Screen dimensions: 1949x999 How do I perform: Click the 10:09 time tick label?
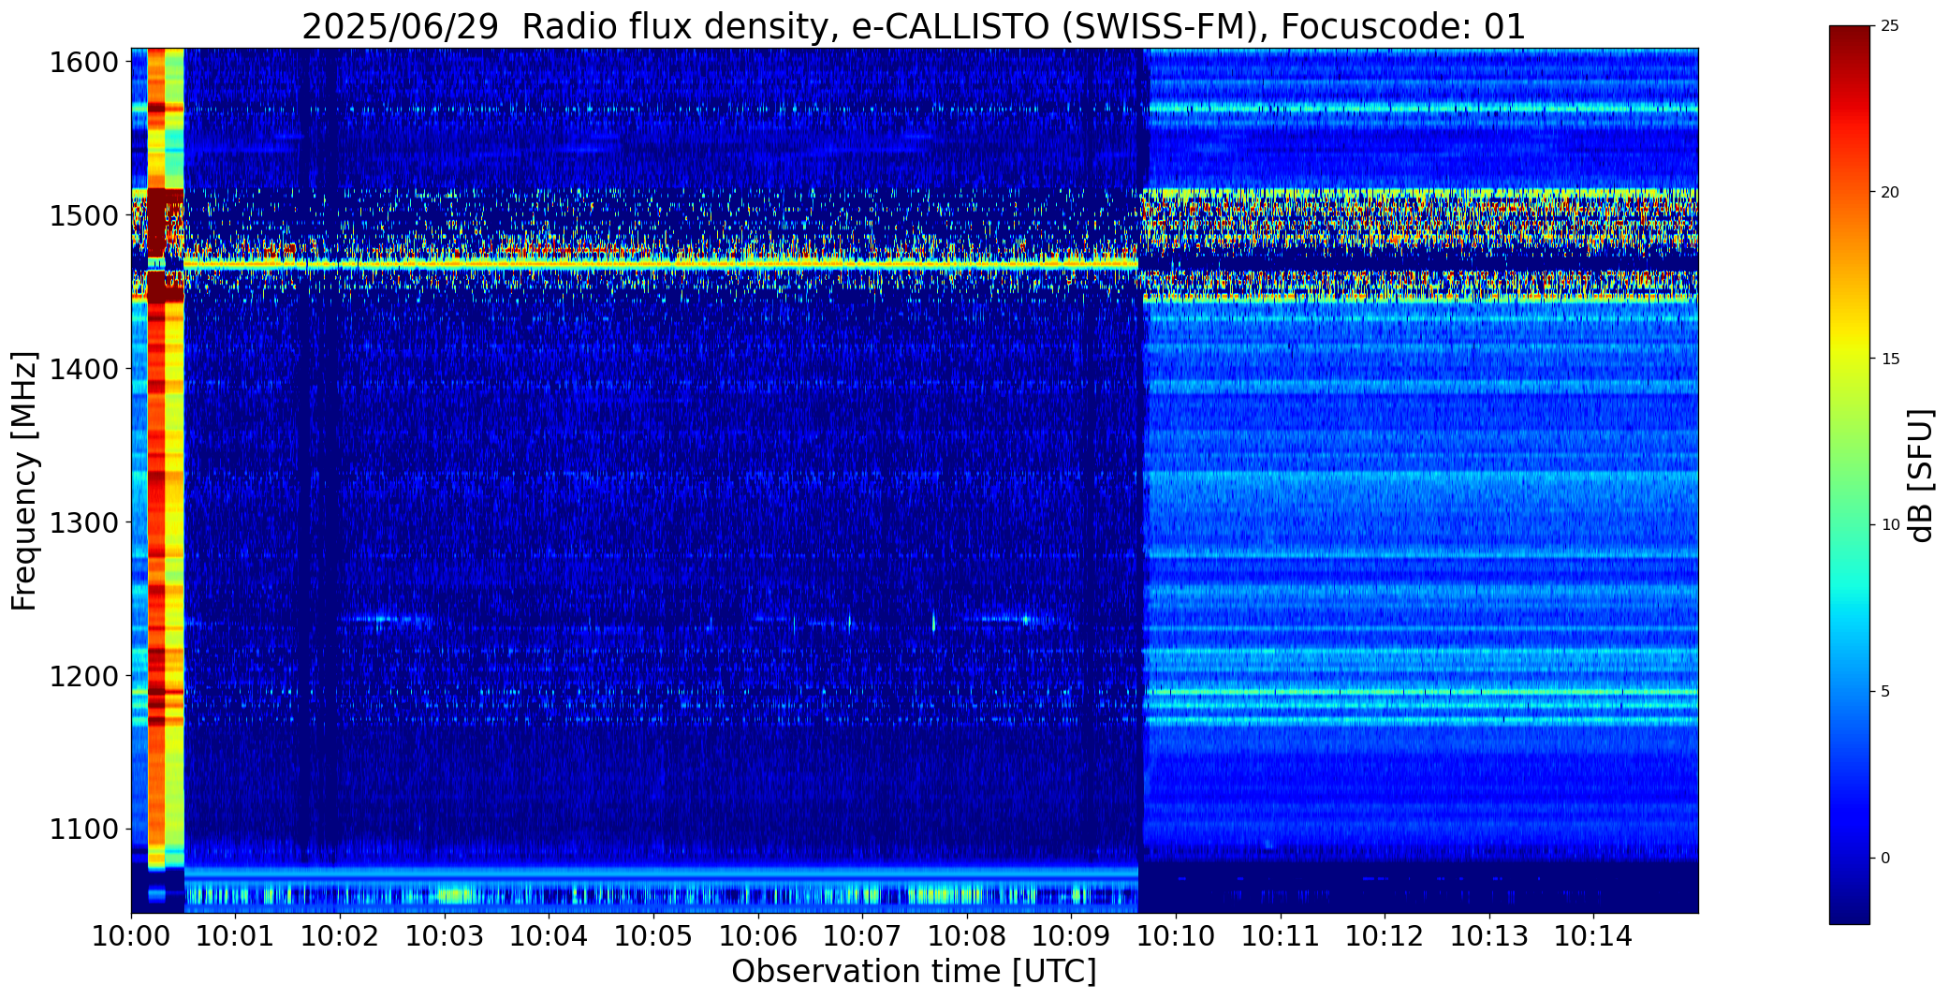click(x=1072, y=936)
